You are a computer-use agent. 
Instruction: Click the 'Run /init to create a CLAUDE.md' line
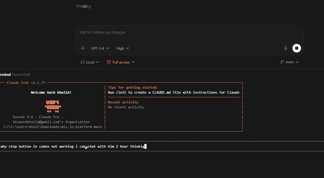pyautogui.click(x=173, y=92)
